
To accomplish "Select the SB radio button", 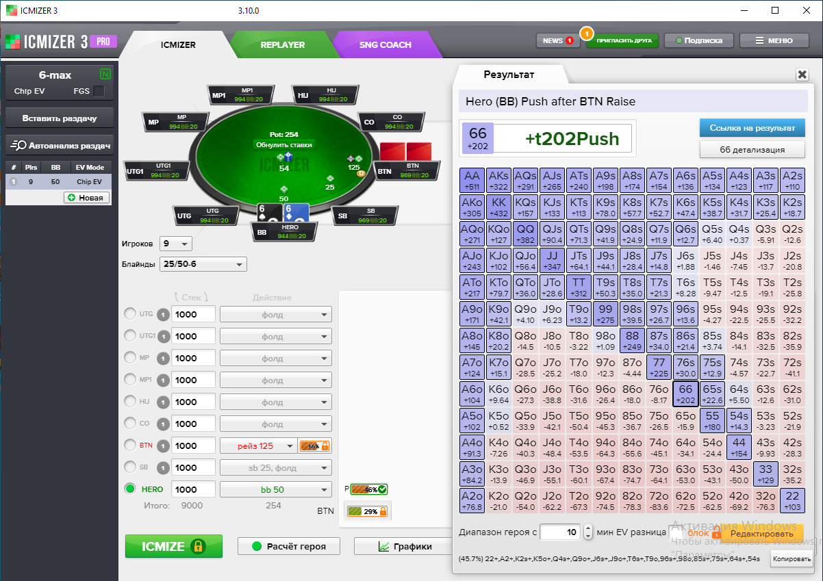I will (x=129, y=467).
